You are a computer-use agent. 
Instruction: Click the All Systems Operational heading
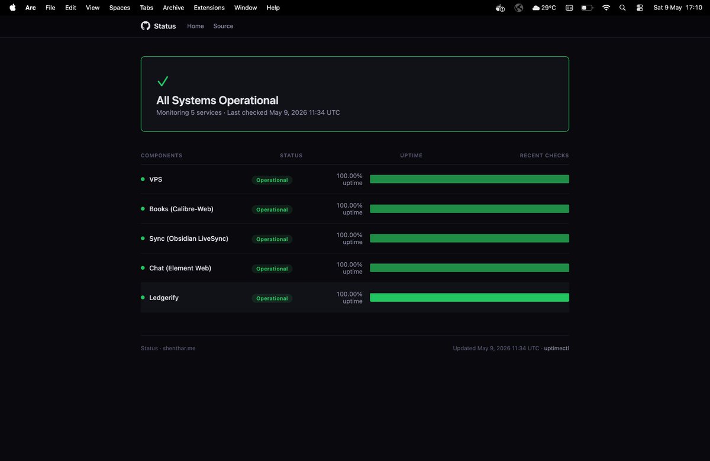click(217, 101)
